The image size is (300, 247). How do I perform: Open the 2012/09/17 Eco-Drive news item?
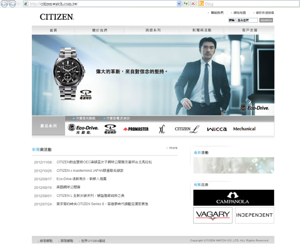pos(82,179)
